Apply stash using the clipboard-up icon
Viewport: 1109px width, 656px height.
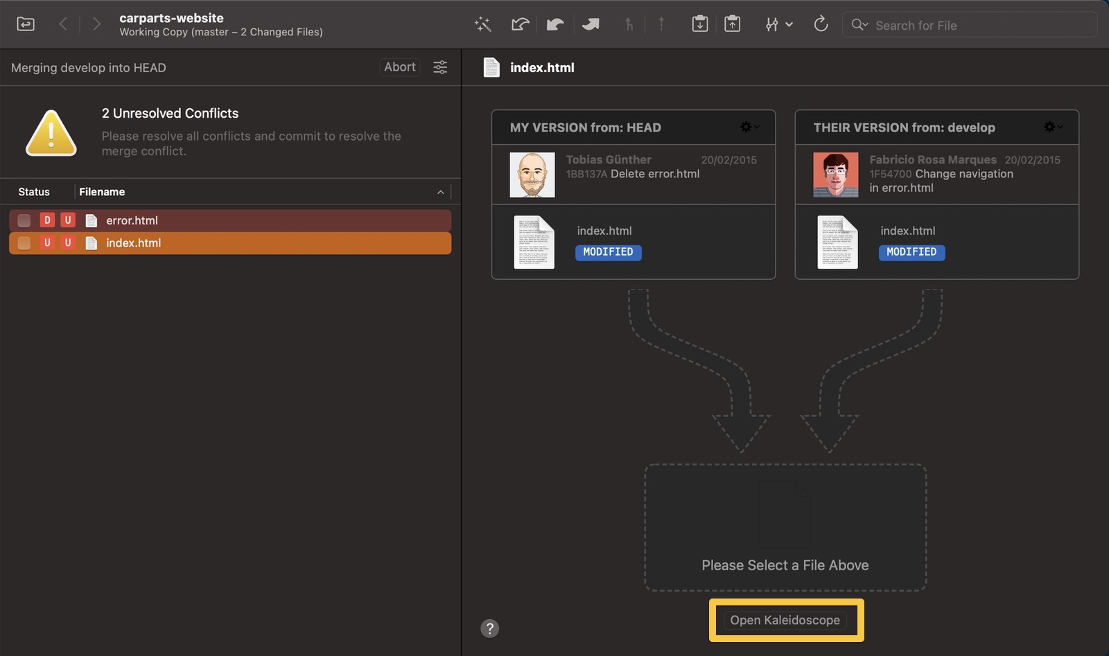tap(733, 24)
